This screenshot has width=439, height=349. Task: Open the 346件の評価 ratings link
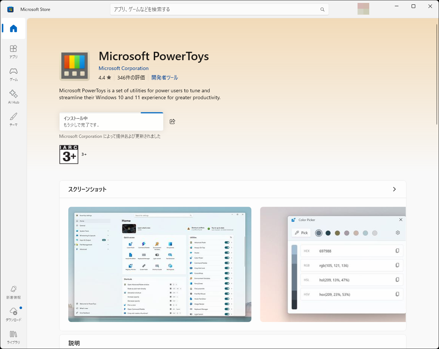131,78
